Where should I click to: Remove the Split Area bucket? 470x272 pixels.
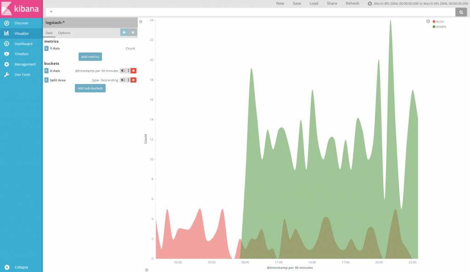point(134,80)
